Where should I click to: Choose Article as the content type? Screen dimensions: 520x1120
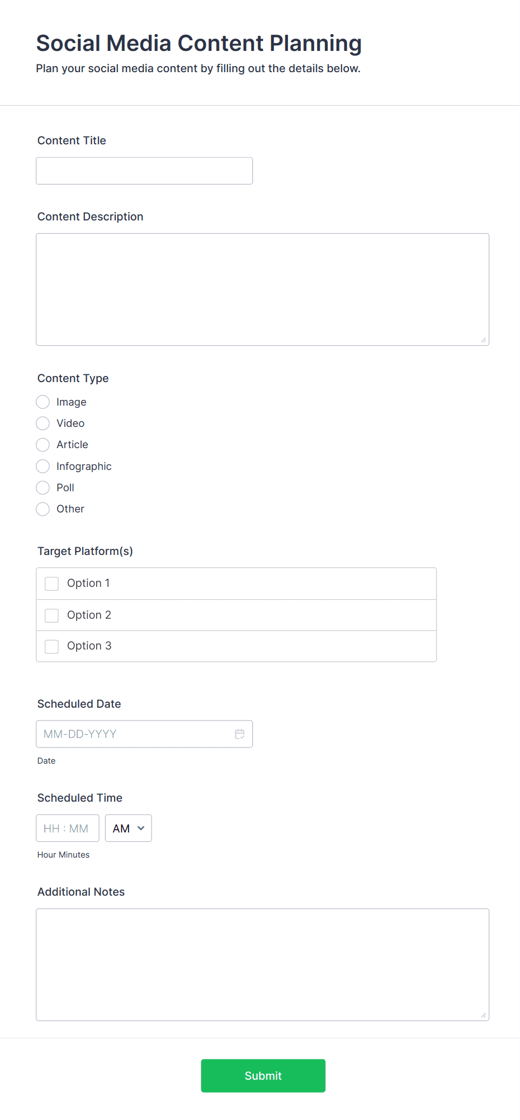pos(42,444)
